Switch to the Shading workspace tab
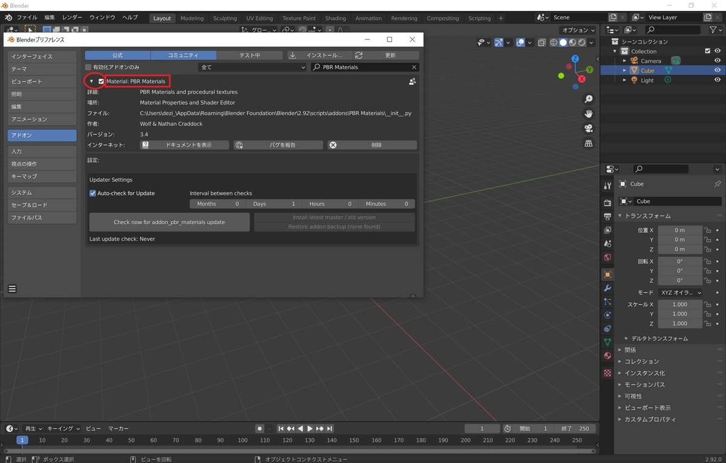 point(335,18)
